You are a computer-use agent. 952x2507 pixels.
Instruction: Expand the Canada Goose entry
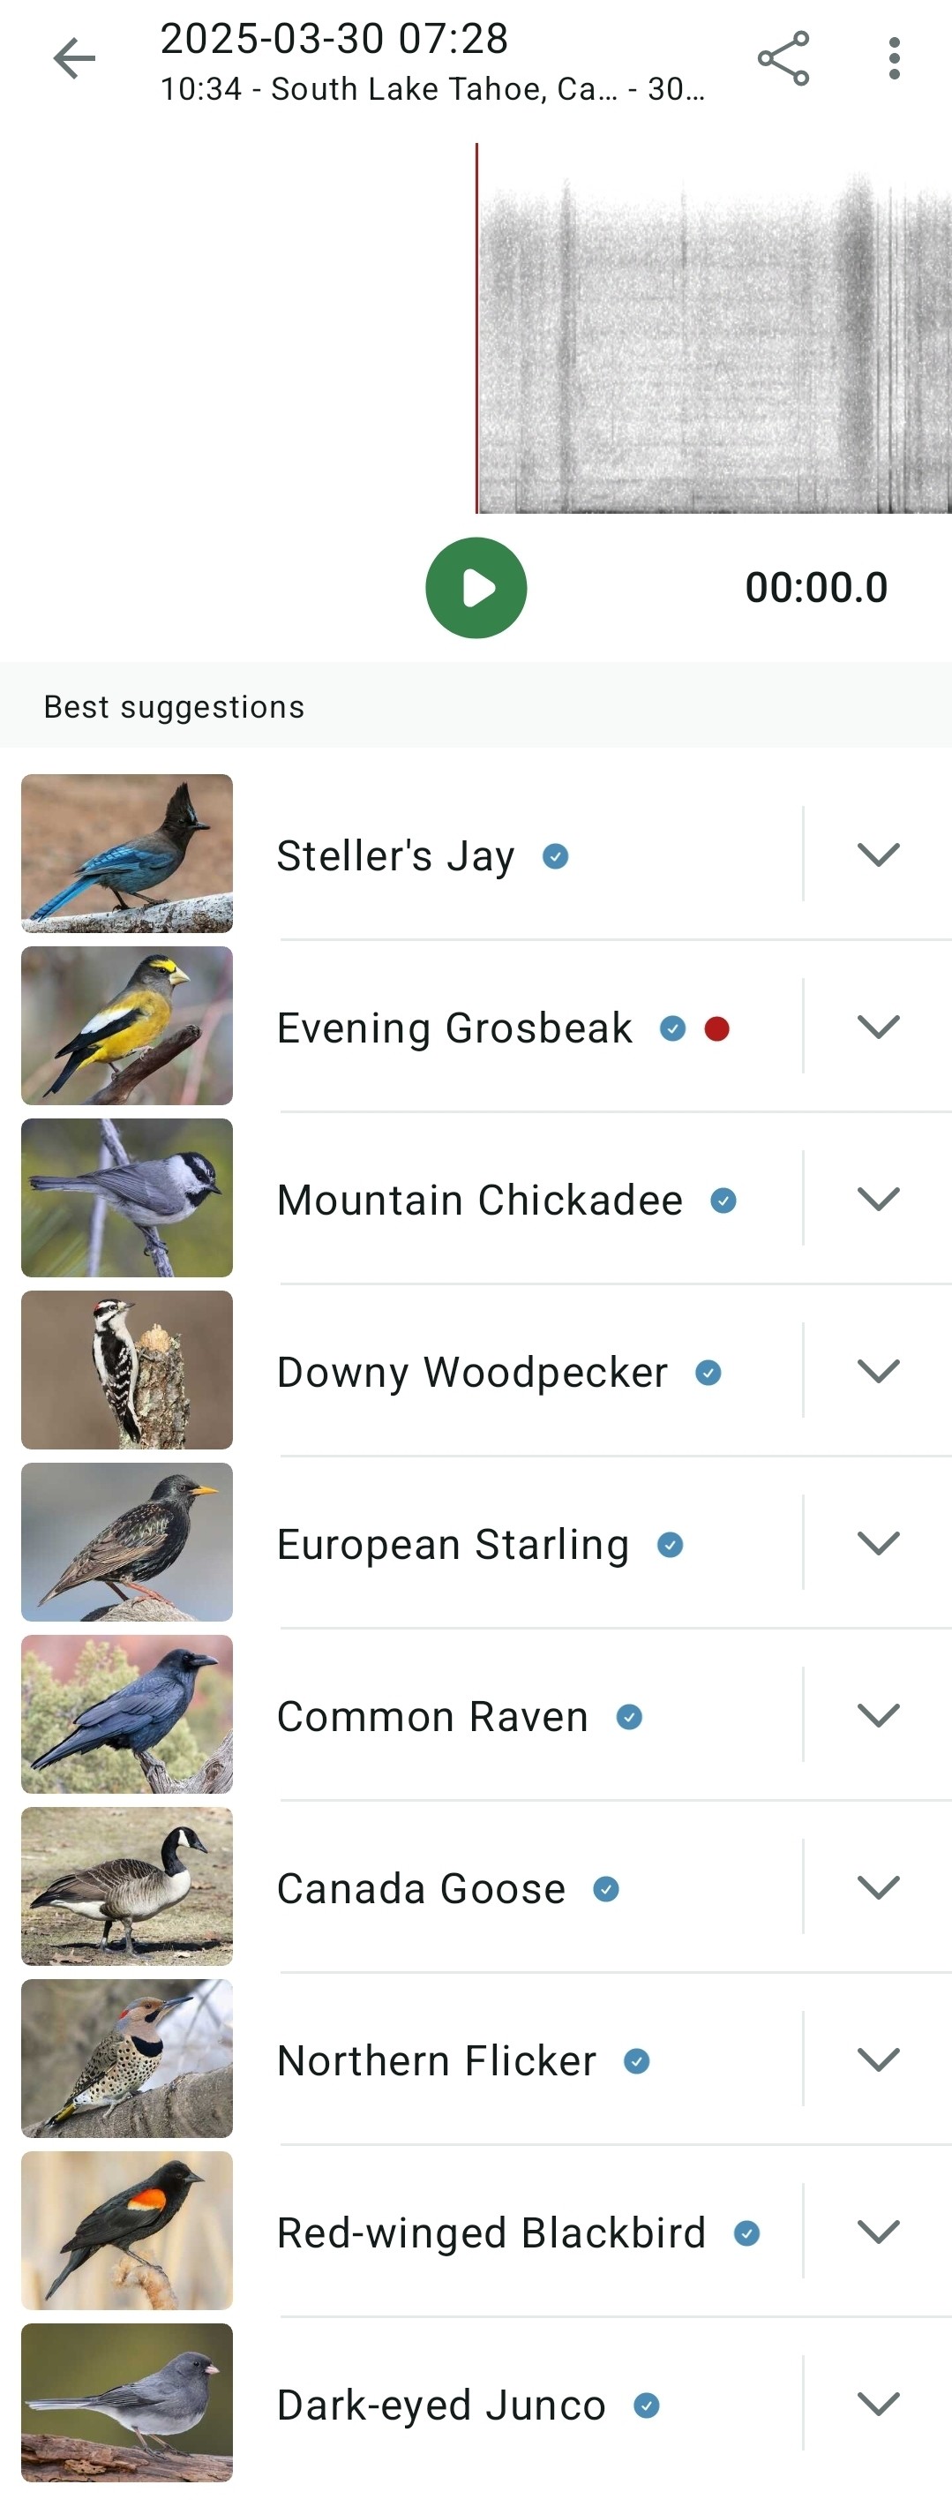878,1888
